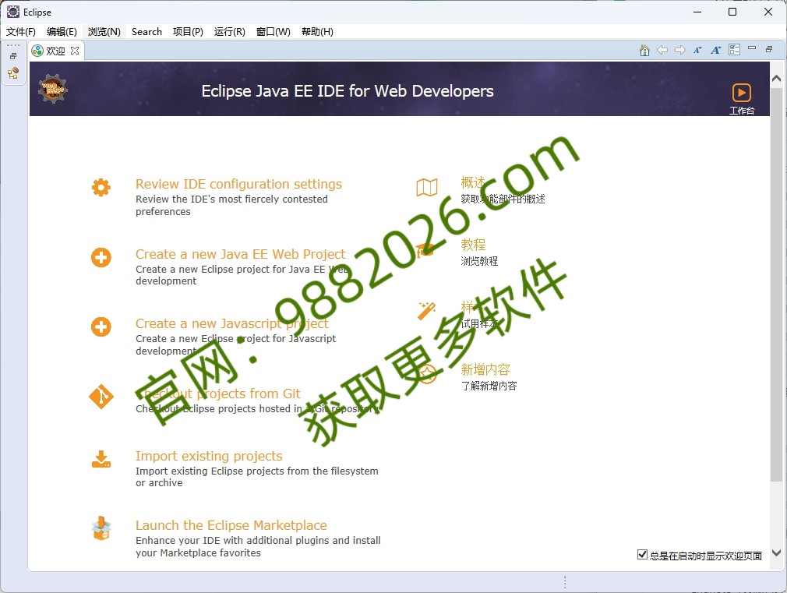Reduce the welcome page text size
787x593 pixels.
coord(697,50)
